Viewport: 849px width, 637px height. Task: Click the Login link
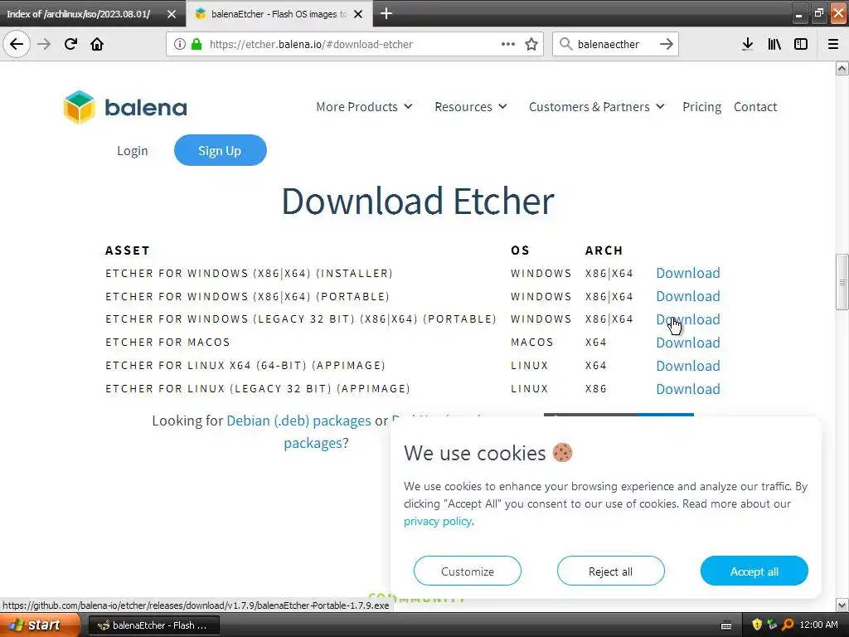pyautogui.click(x=132, y=151)
